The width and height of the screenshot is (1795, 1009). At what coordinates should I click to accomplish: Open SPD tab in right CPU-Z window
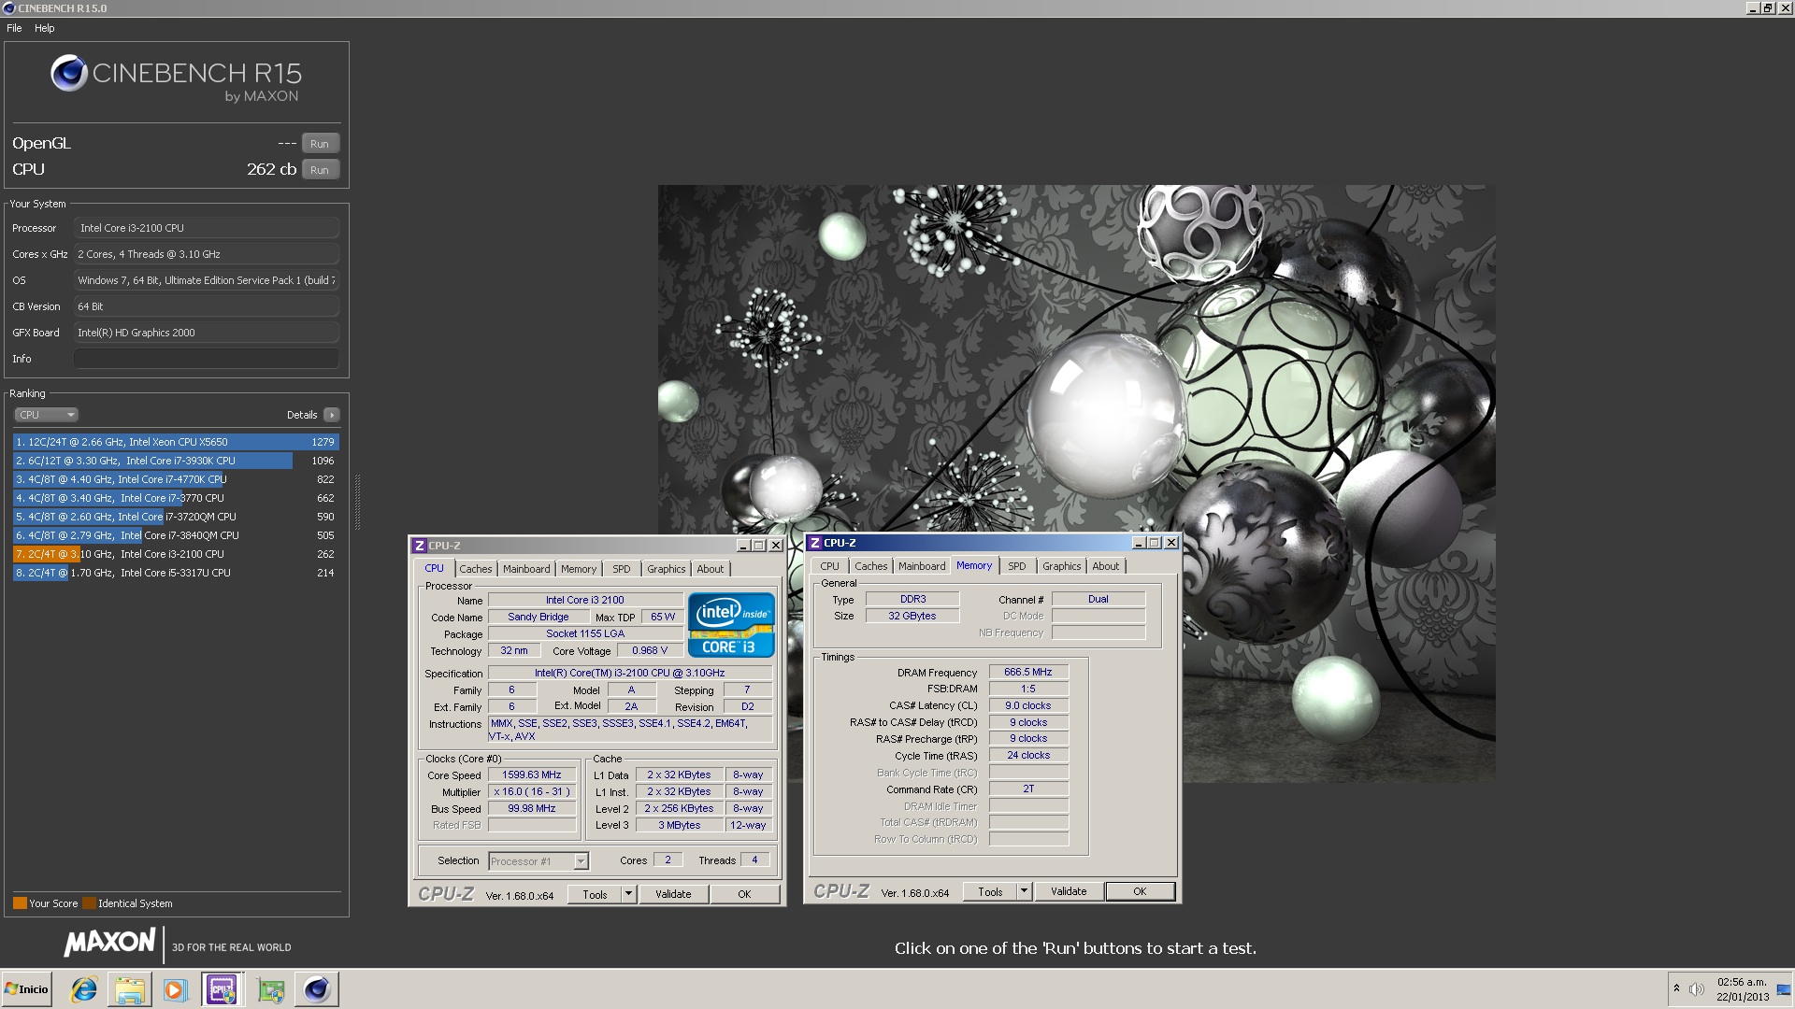tap(1017, 566)
